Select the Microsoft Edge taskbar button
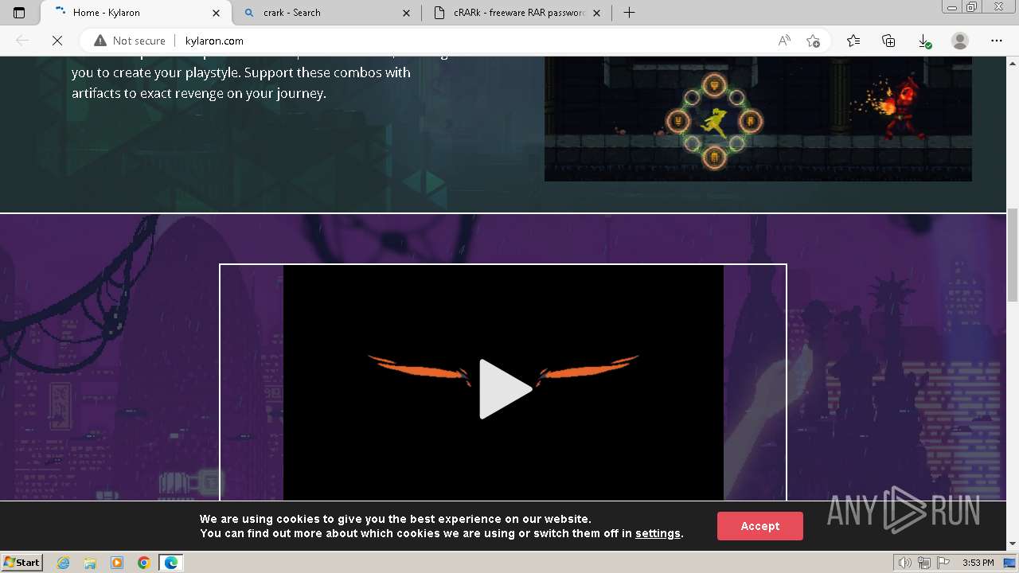 [171, 563]
